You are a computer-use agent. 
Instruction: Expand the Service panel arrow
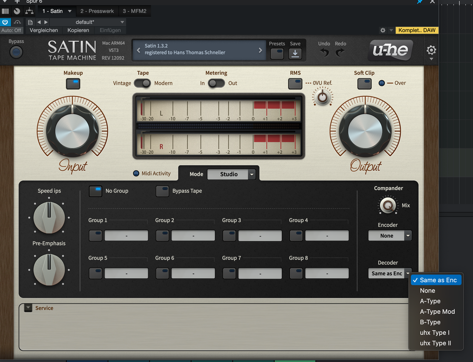click(28, 308)
